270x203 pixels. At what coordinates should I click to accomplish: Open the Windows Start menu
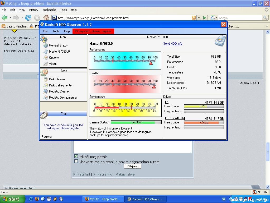point(12,199)
